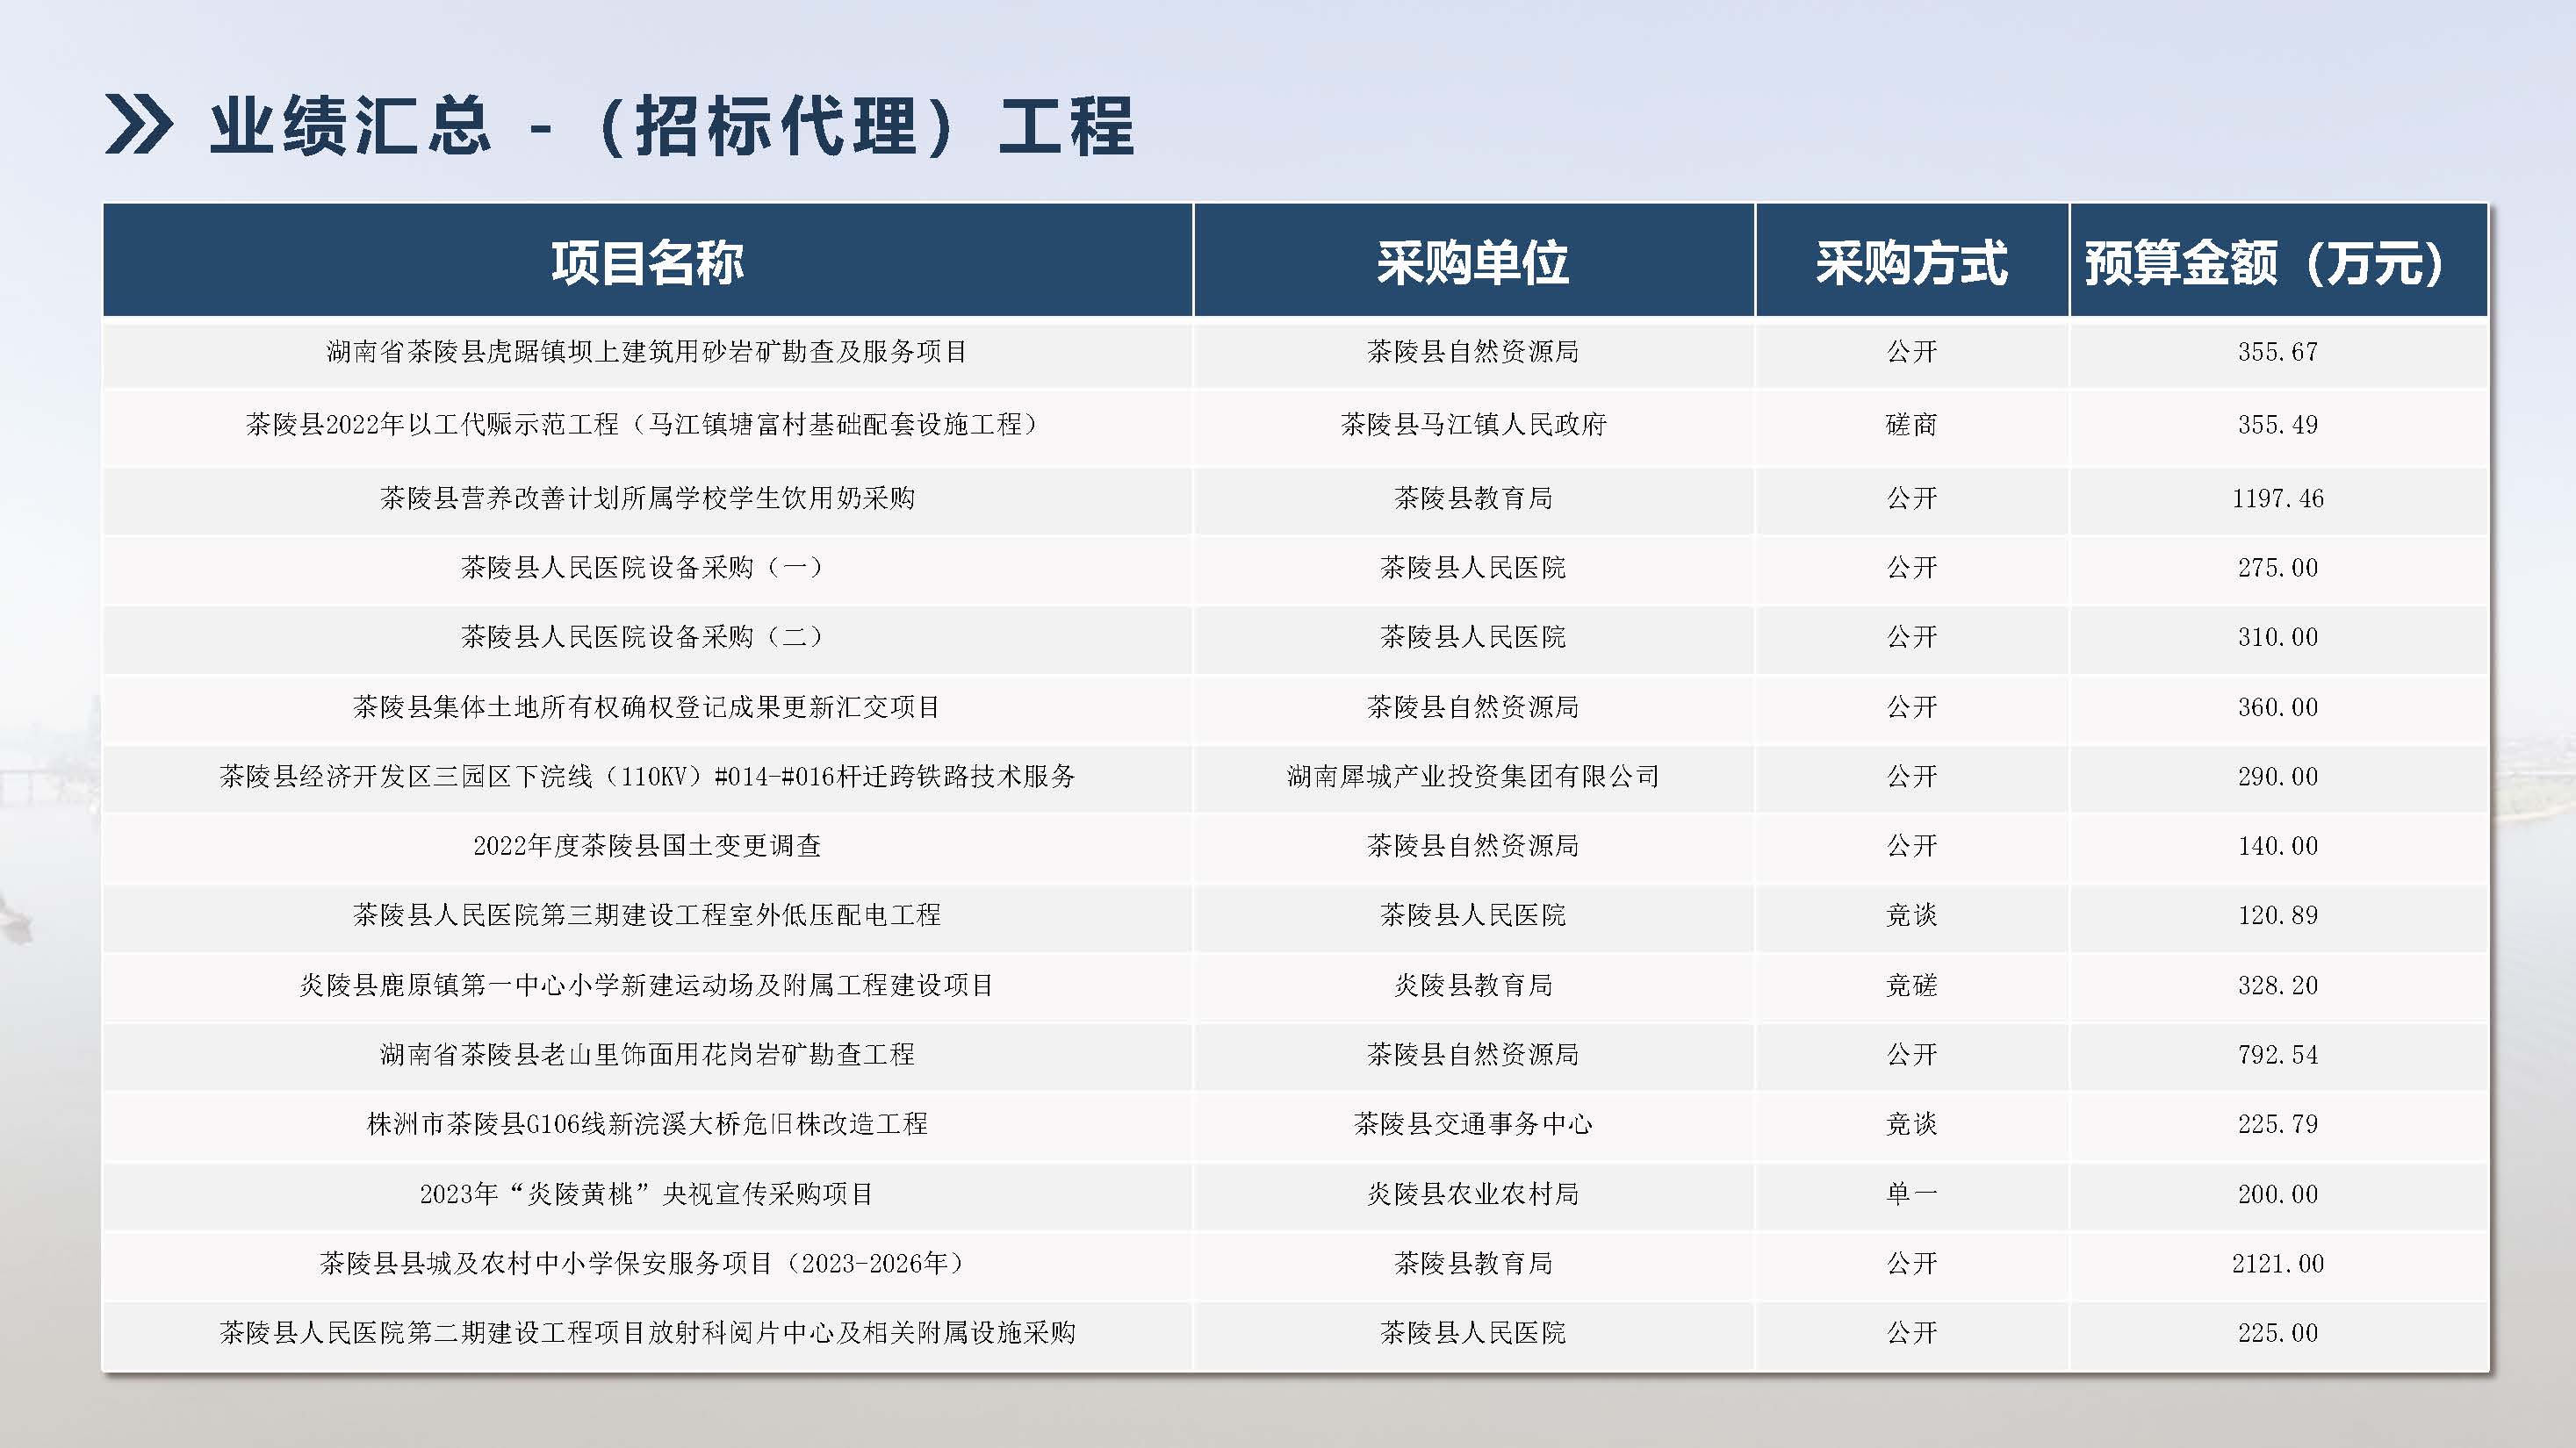This screenshot has width=2576, height=1448.
Task: Select the 275.00 budget amount
Action: (x=2277, y=568)
